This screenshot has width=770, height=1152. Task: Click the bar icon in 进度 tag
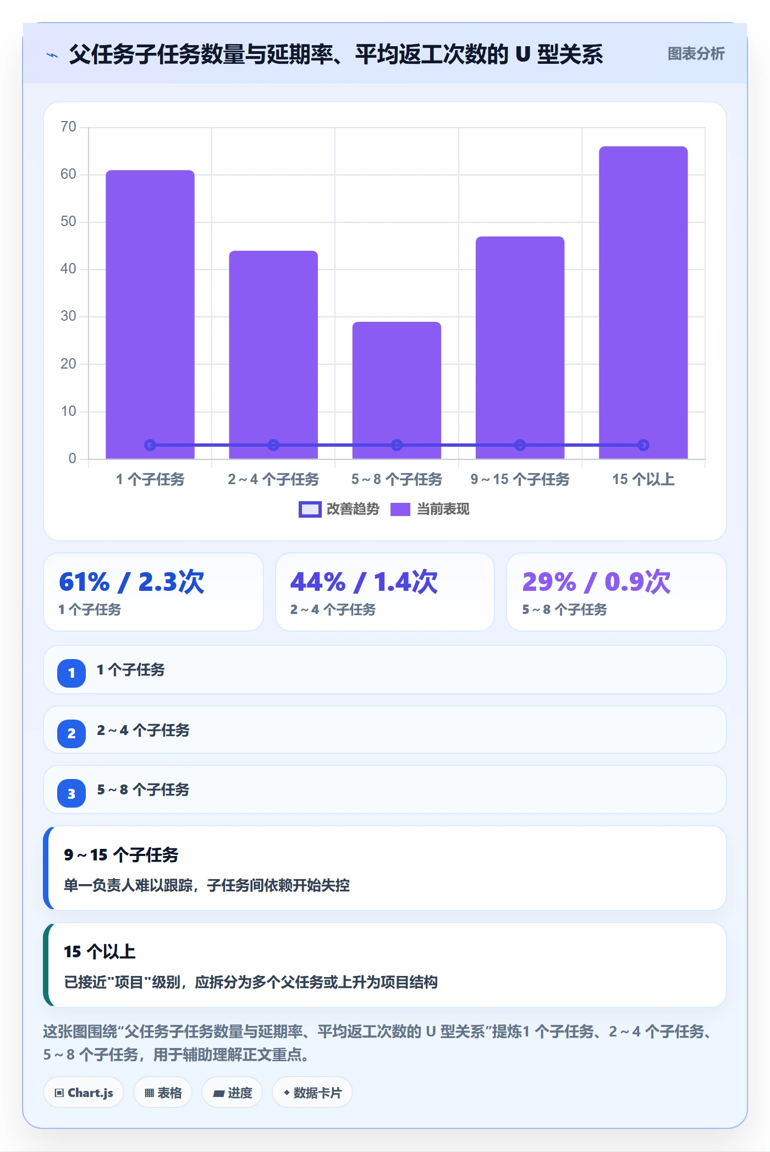[219, 1094]
